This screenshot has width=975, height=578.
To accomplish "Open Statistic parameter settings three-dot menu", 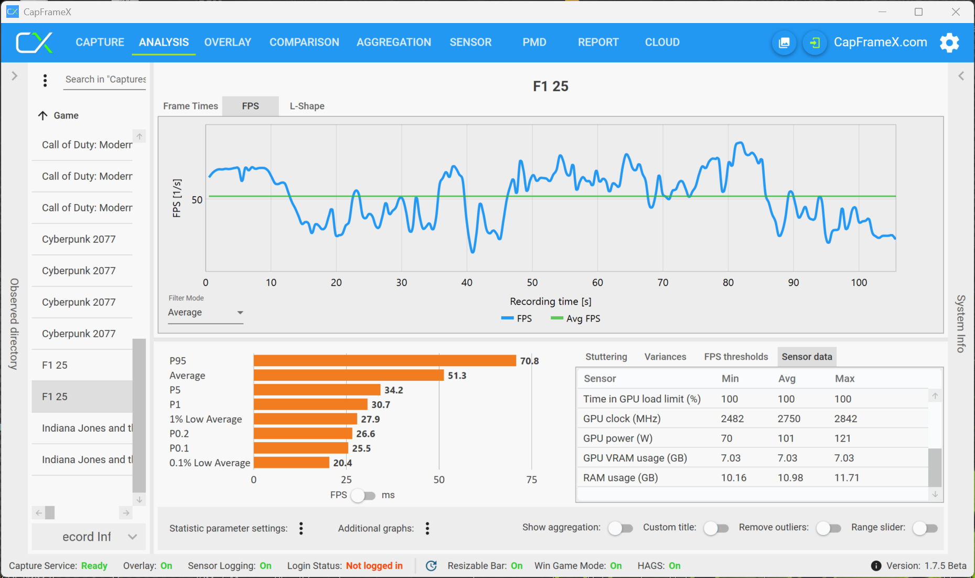I will tap(301, 528).
